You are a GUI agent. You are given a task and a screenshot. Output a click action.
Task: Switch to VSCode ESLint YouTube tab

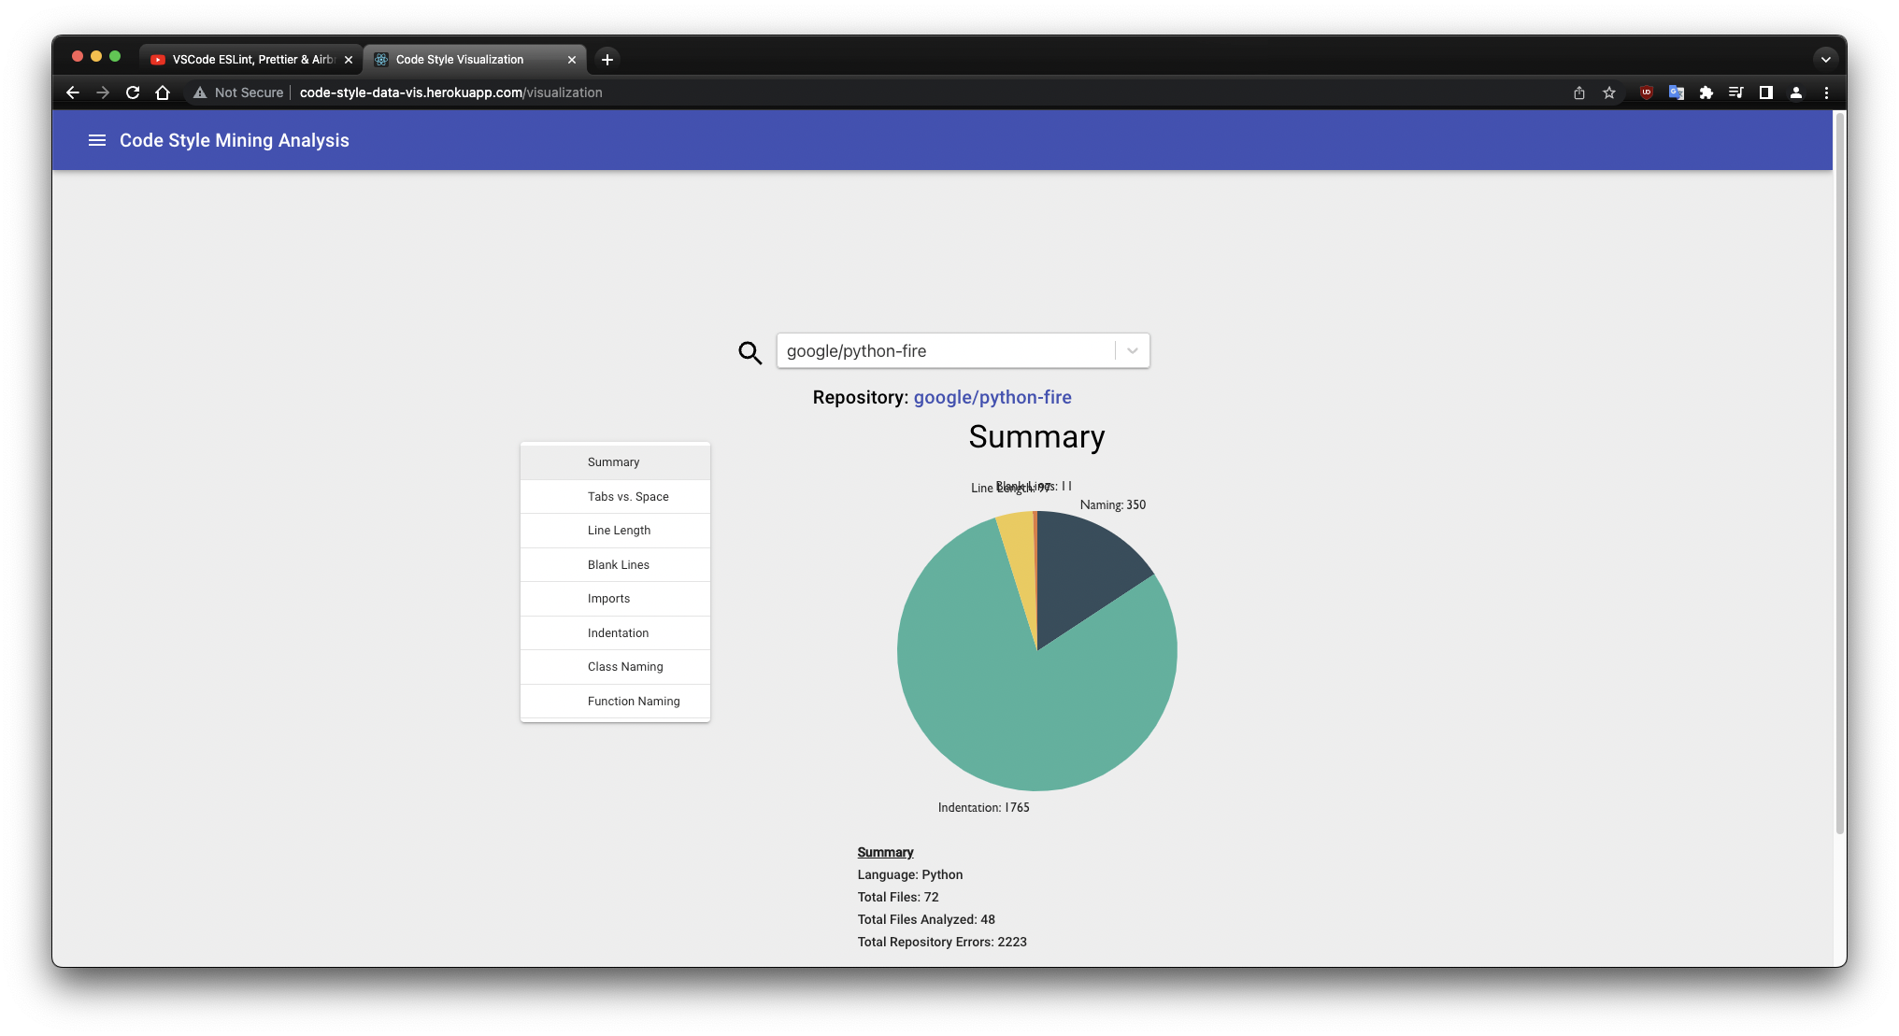[x=250, y=59]
